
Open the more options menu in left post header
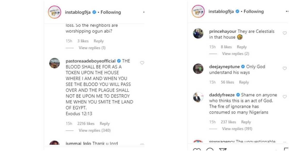click(x=143, y=12)
